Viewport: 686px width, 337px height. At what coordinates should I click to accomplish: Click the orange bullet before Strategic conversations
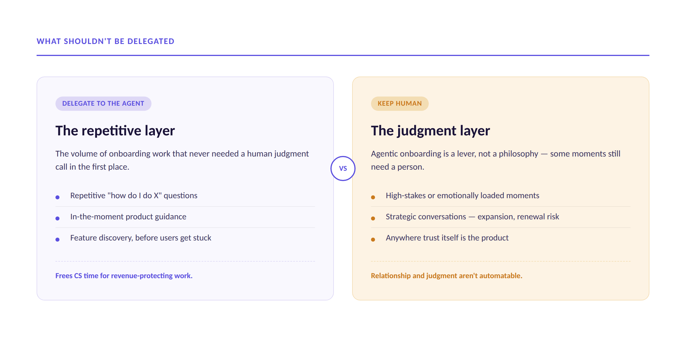(x=373, y=218)
